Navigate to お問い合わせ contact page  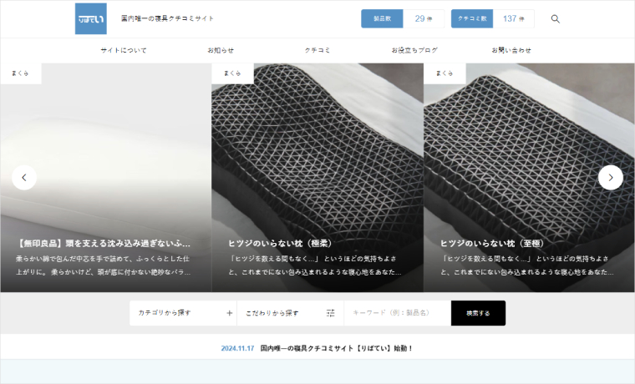pos(511,50)
